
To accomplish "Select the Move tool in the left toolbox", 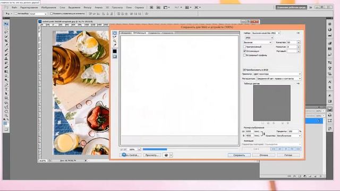I will 6,23.
